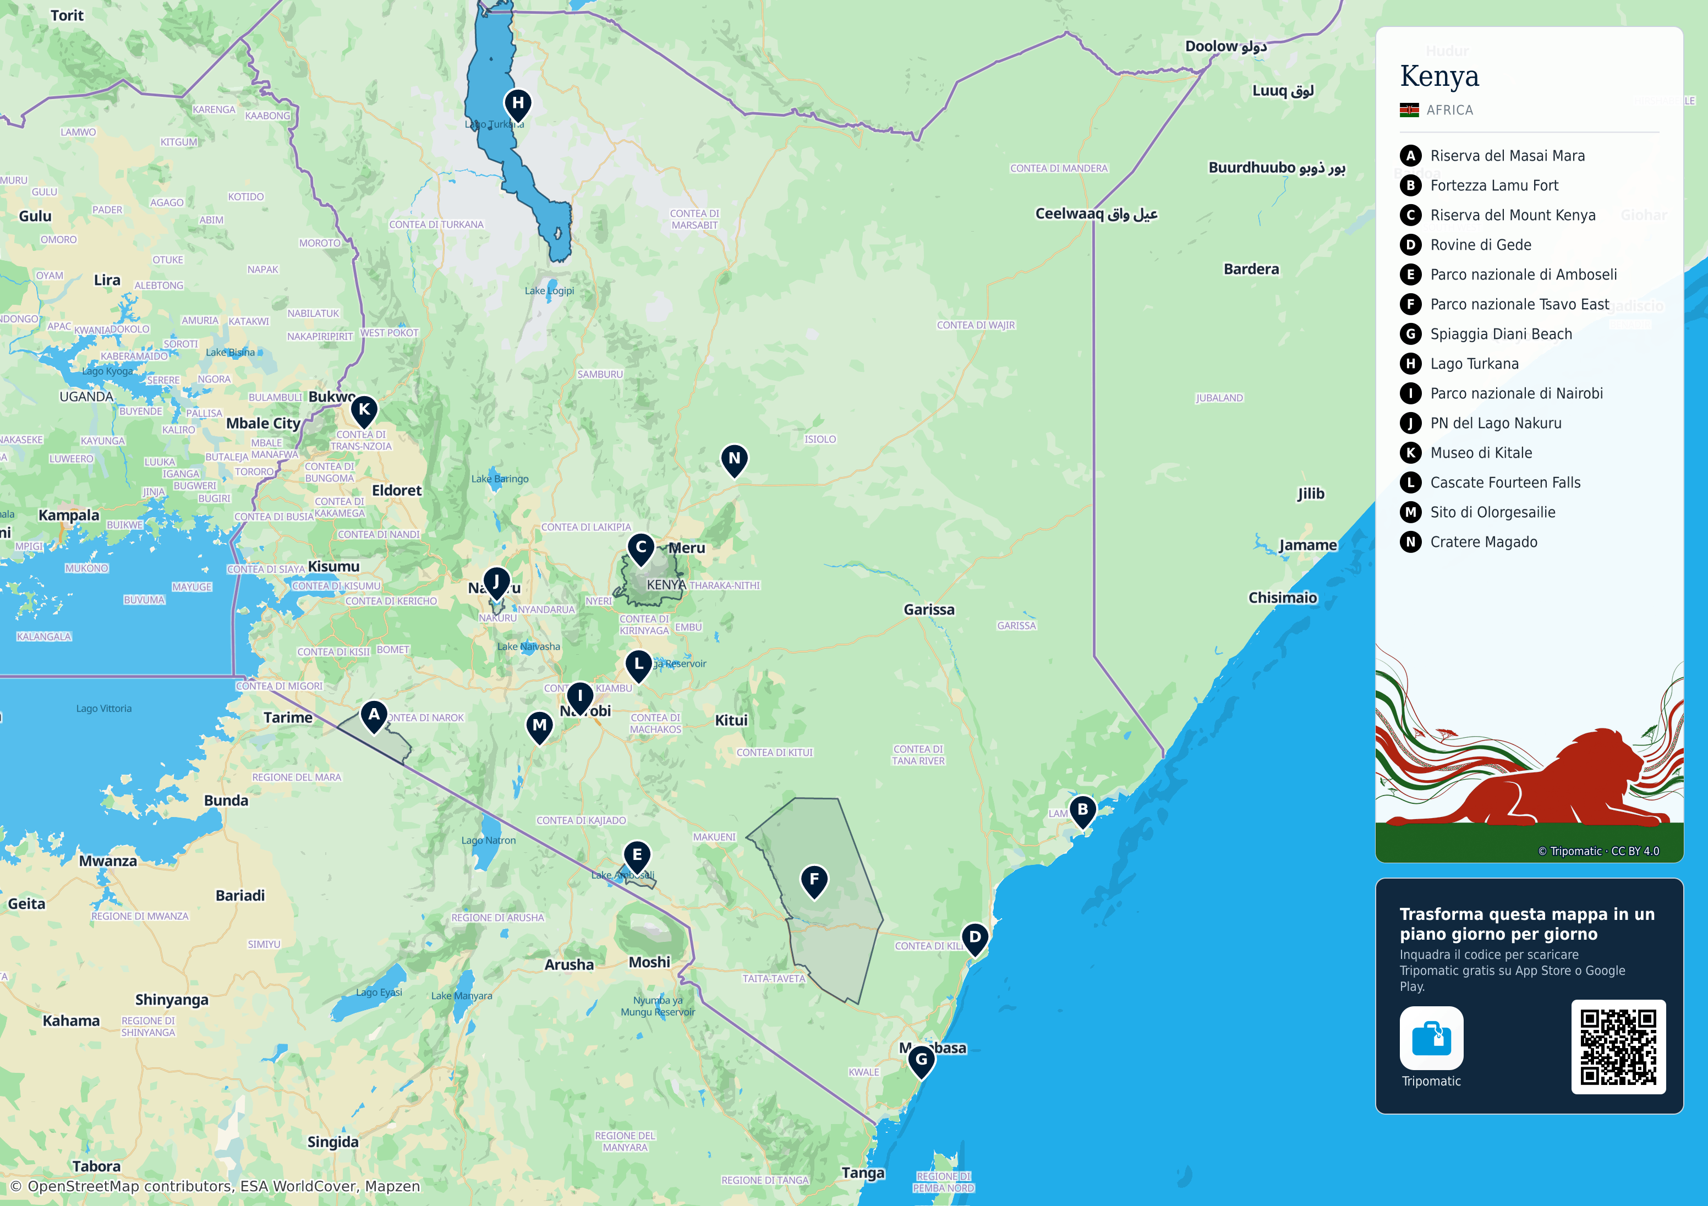
Task: Click legend entry Parco nazionale Tsavo East
Action: pos(1519,304)
